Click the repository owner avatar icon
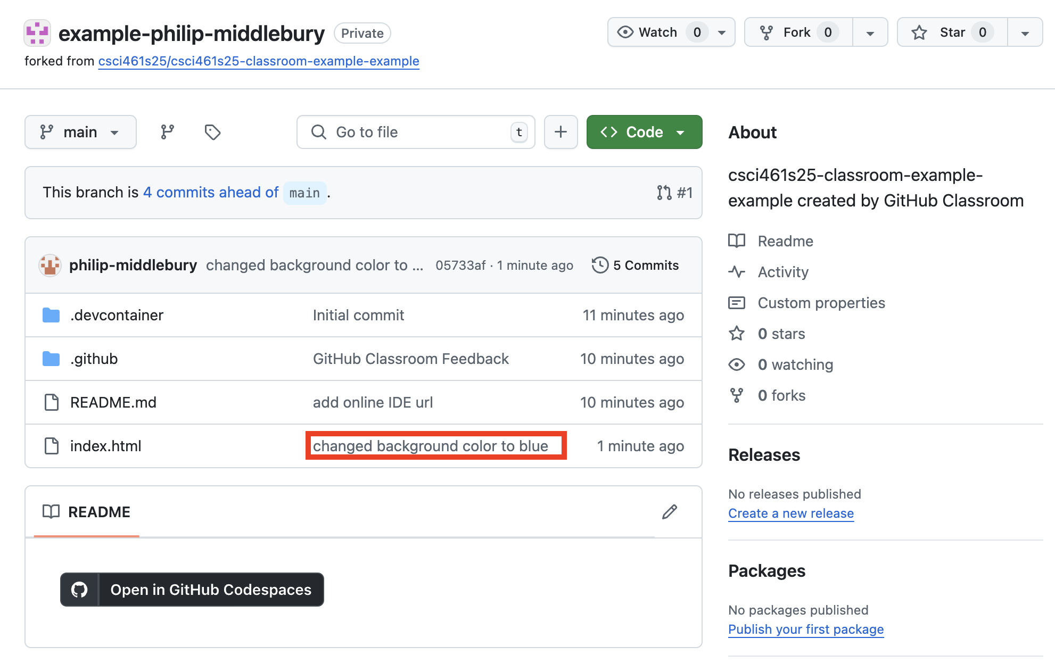 click(x=37, y=33)
